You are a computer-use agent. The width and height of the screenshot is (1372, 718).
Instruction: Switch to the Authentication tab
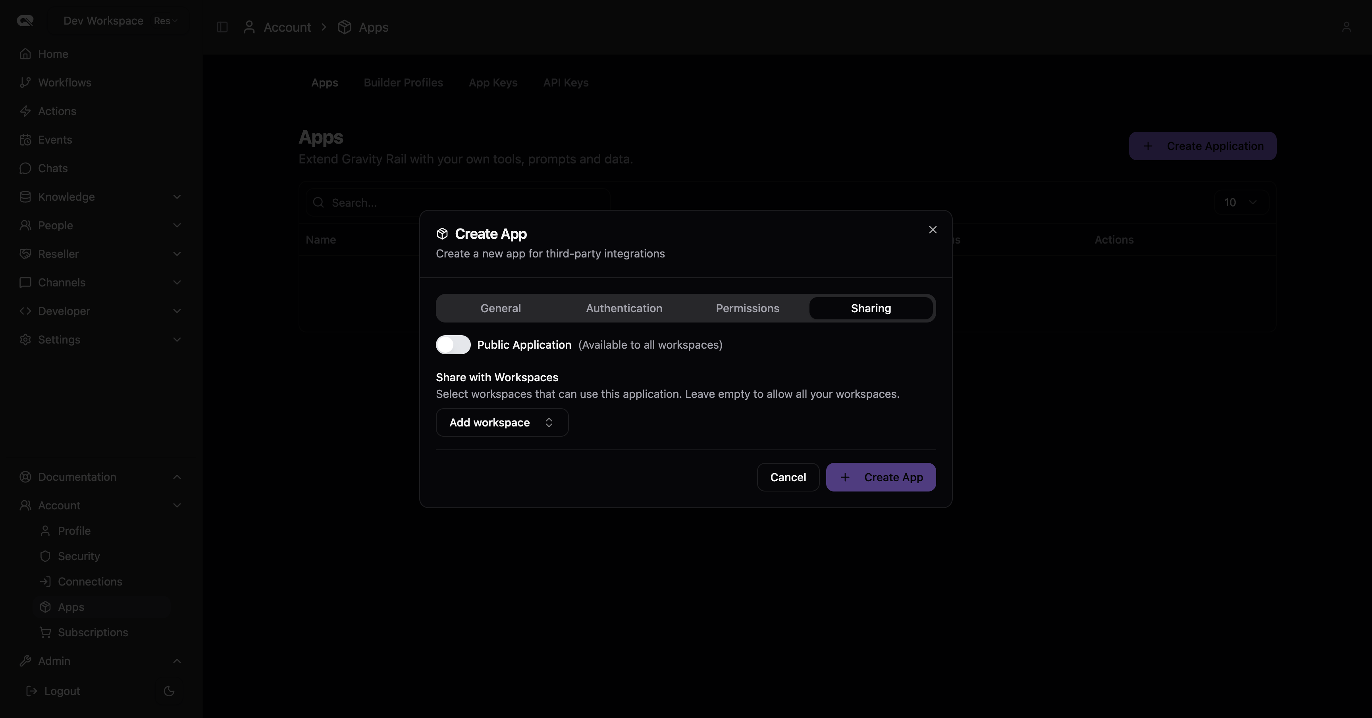point(624,308)
